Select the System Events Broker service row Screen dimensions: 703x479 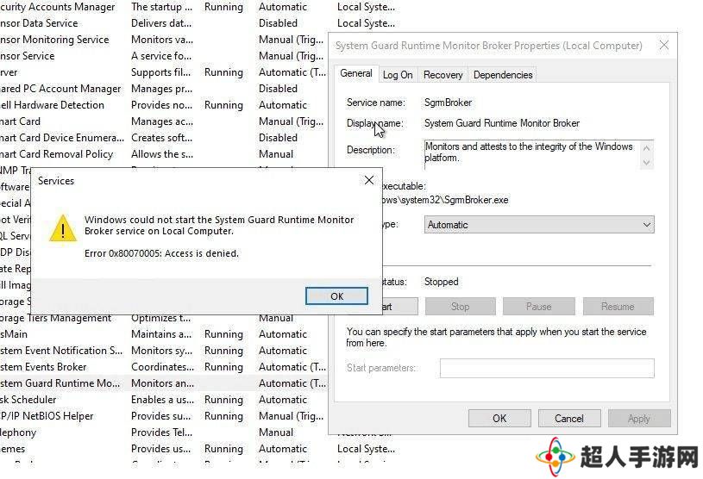(164, 367)
